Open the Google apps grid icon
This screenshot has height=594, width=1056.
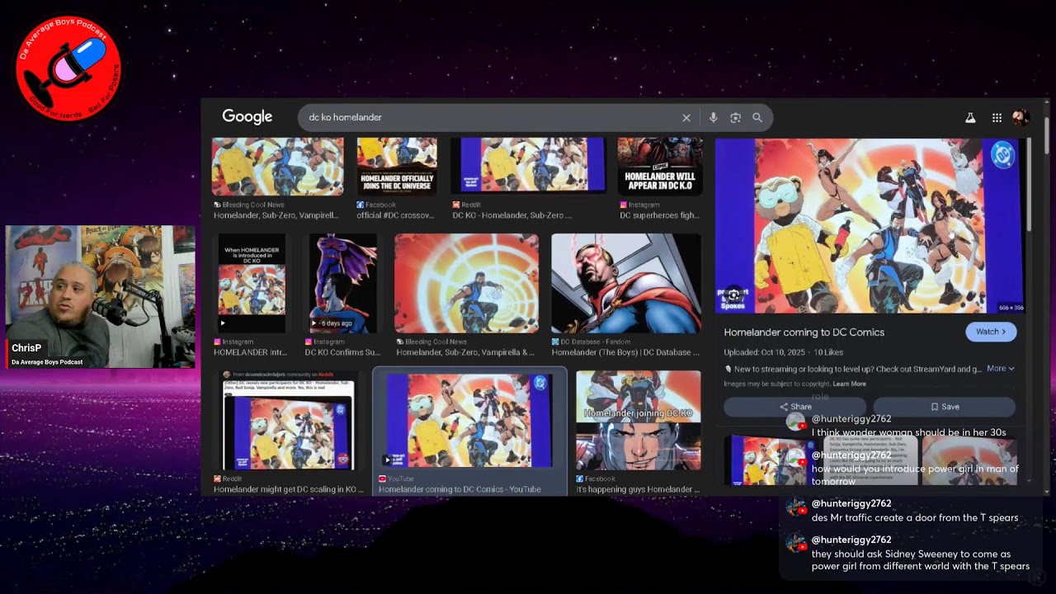tap(997, 118)
